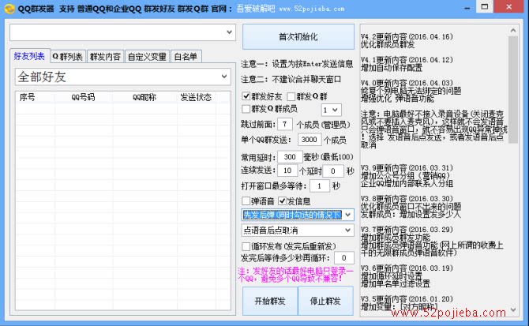The image size is (529, 326).
Task: Click the 发送状态 column header
Action: pos(196,97)
